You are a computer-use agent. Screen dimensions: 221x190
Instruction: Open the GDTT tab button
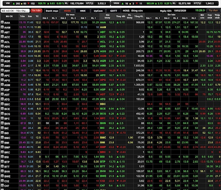113,11
